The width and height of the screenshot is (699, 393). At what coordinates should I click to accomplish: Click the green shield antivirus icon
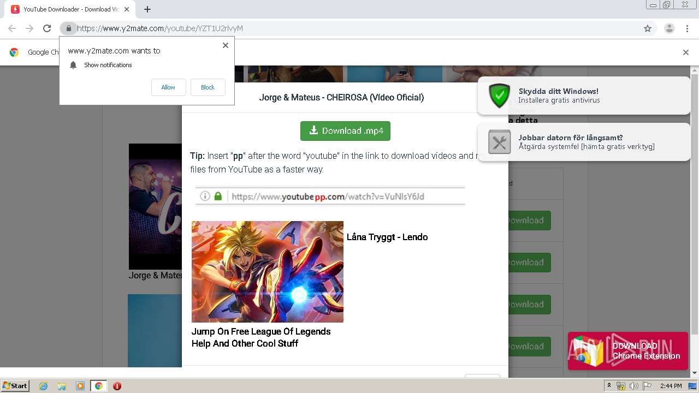pos(499,96)
